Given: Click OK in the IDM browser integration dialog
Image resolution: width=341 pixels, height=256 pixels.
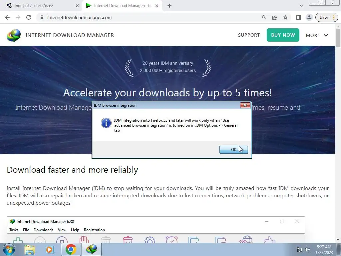Looking at the screenshot, I should tap(233, 150).
